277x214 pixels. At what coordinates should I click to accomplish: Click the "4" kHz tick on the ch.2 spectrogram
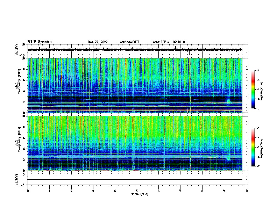24,149
